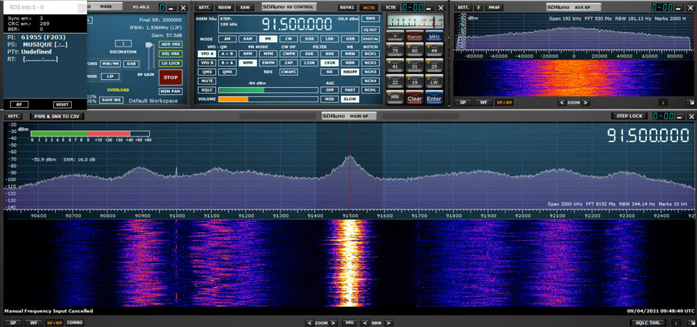The height and width of the screenshot is (327, 697).
Task: Click the Main SP 0-00 digit counter
Action: click(x=663, y=115)
